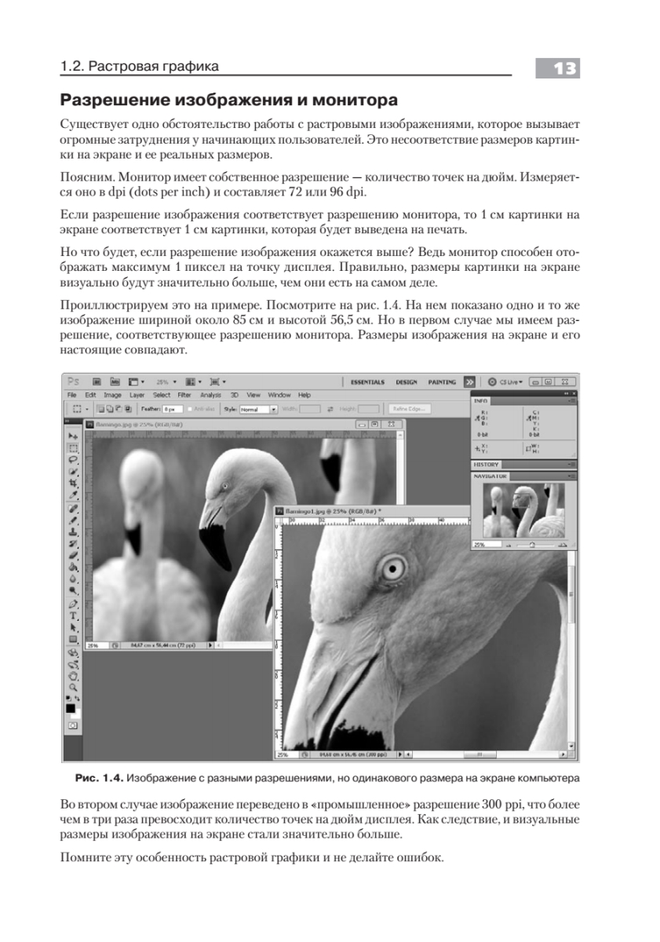Select the Horizontal Type tool

(72, 615)
